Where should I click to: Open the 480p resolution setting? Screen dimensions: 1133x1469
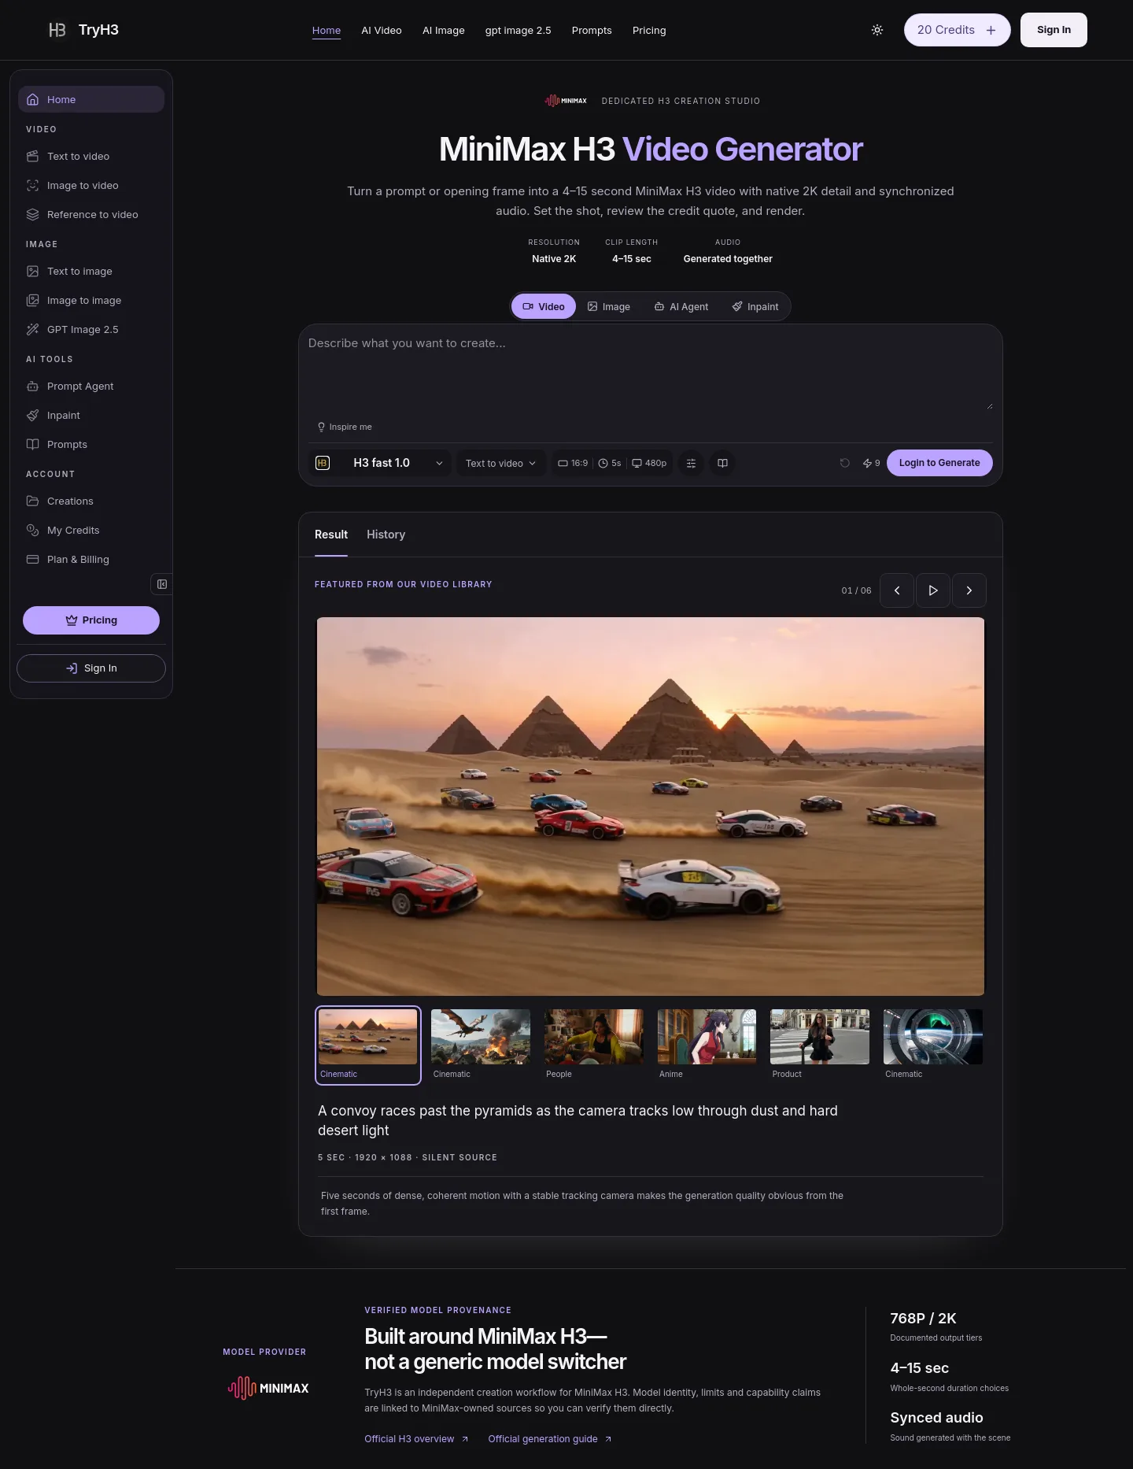(x=650, y=463)
